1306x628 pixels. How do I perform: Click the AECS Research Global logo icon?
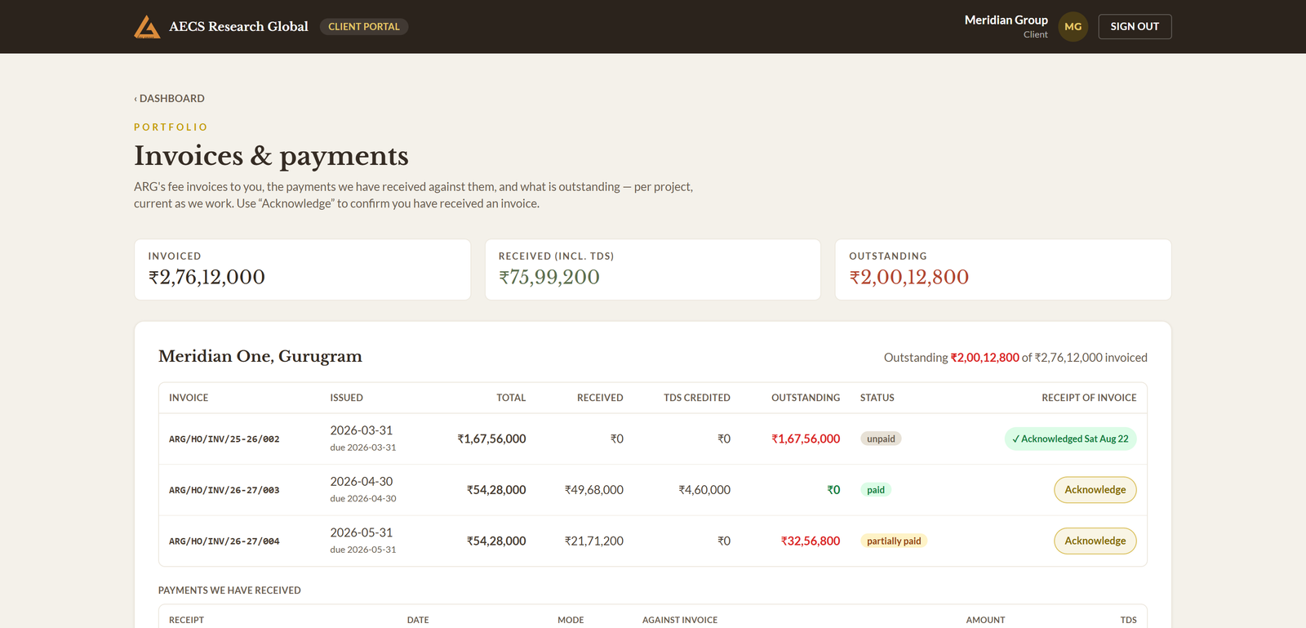click(x=147, y=27)
